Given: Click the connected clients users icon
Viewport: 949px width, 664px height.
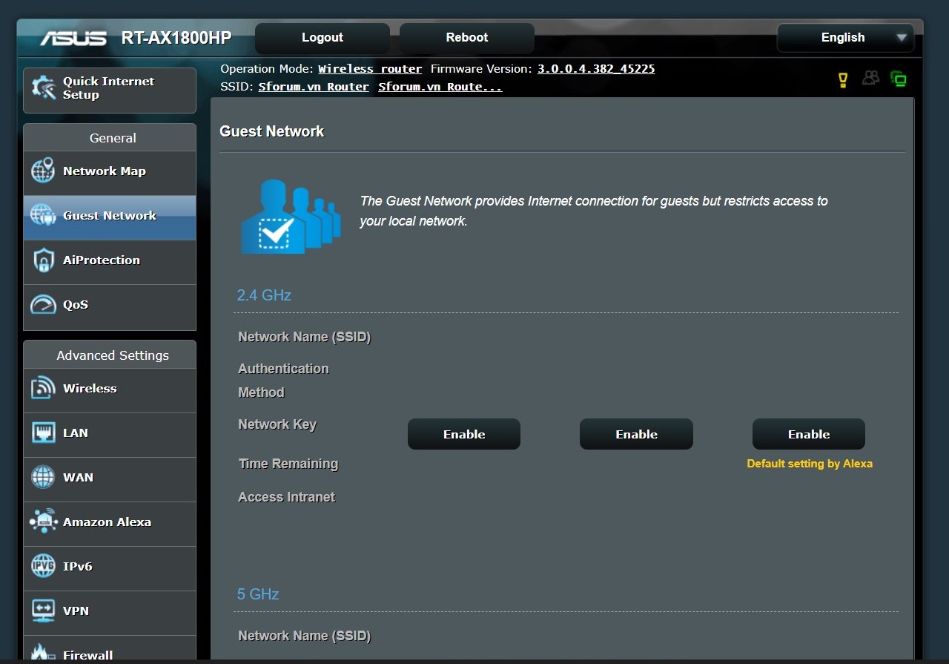Looking at the screenshot, I should coord(870,78).
